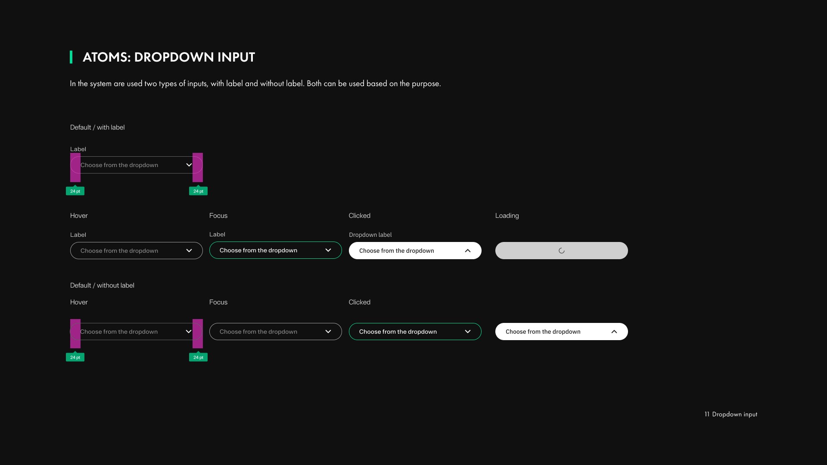
Task: Click right 24 pt tag under bottom dropdown
Action: point(198,357)
